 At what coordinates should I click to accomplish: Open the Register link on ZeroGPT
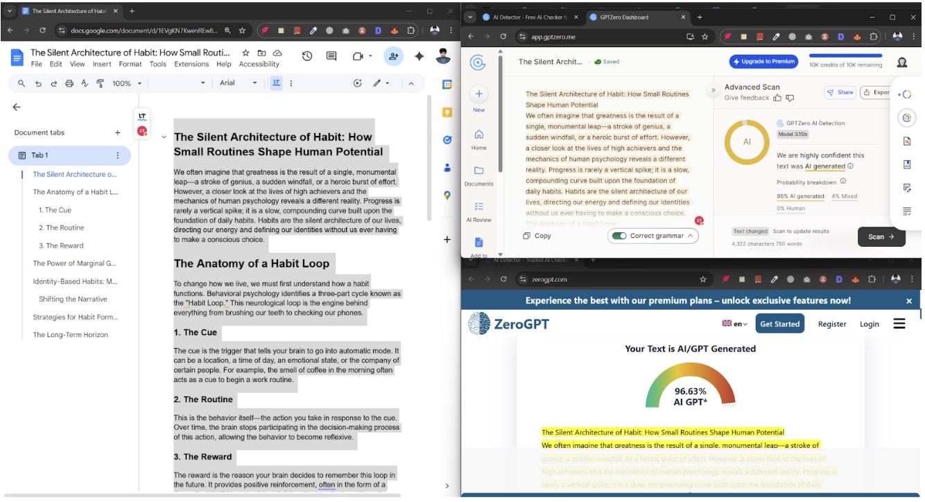click(832, 324)
